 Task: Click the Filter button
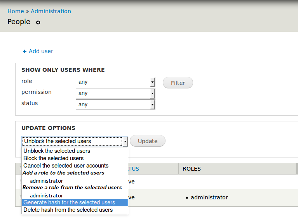pos(178,83)
